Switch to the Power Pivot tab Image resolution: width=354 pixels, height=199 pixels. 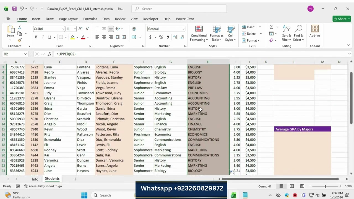(185, 19)
